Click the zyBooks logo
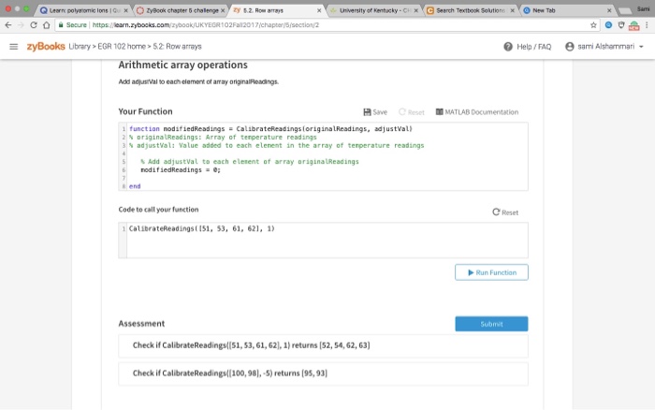The height and width of the screenshot is (410, 655). (46, 47)
